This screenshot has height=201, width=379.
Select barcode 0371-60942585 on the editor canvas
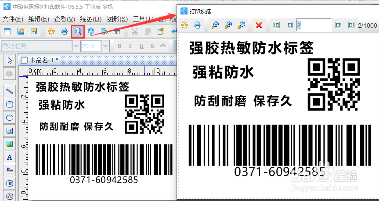coord(104,164)
